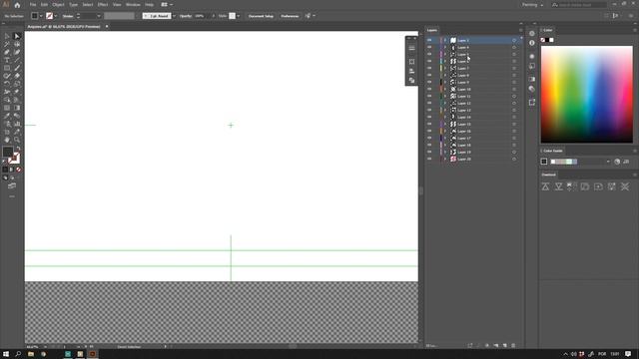Select the Direct Selection tool
This screenshot has width=639, height=359.
[17, 36]
